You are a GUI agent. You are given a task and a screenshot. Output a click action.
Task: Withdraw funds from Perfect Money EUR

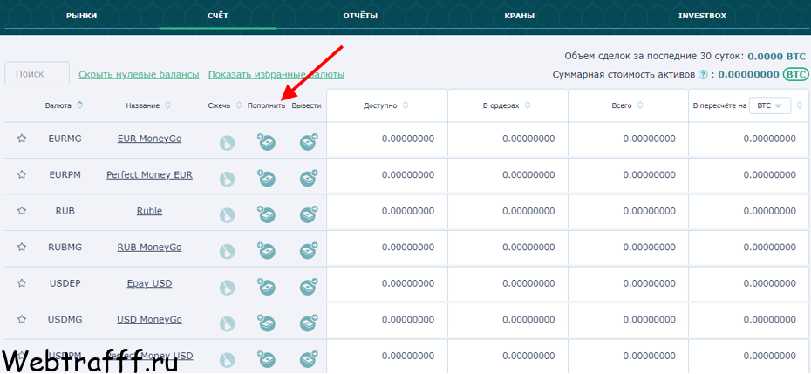pyautogui.click(x=309, y=178)
